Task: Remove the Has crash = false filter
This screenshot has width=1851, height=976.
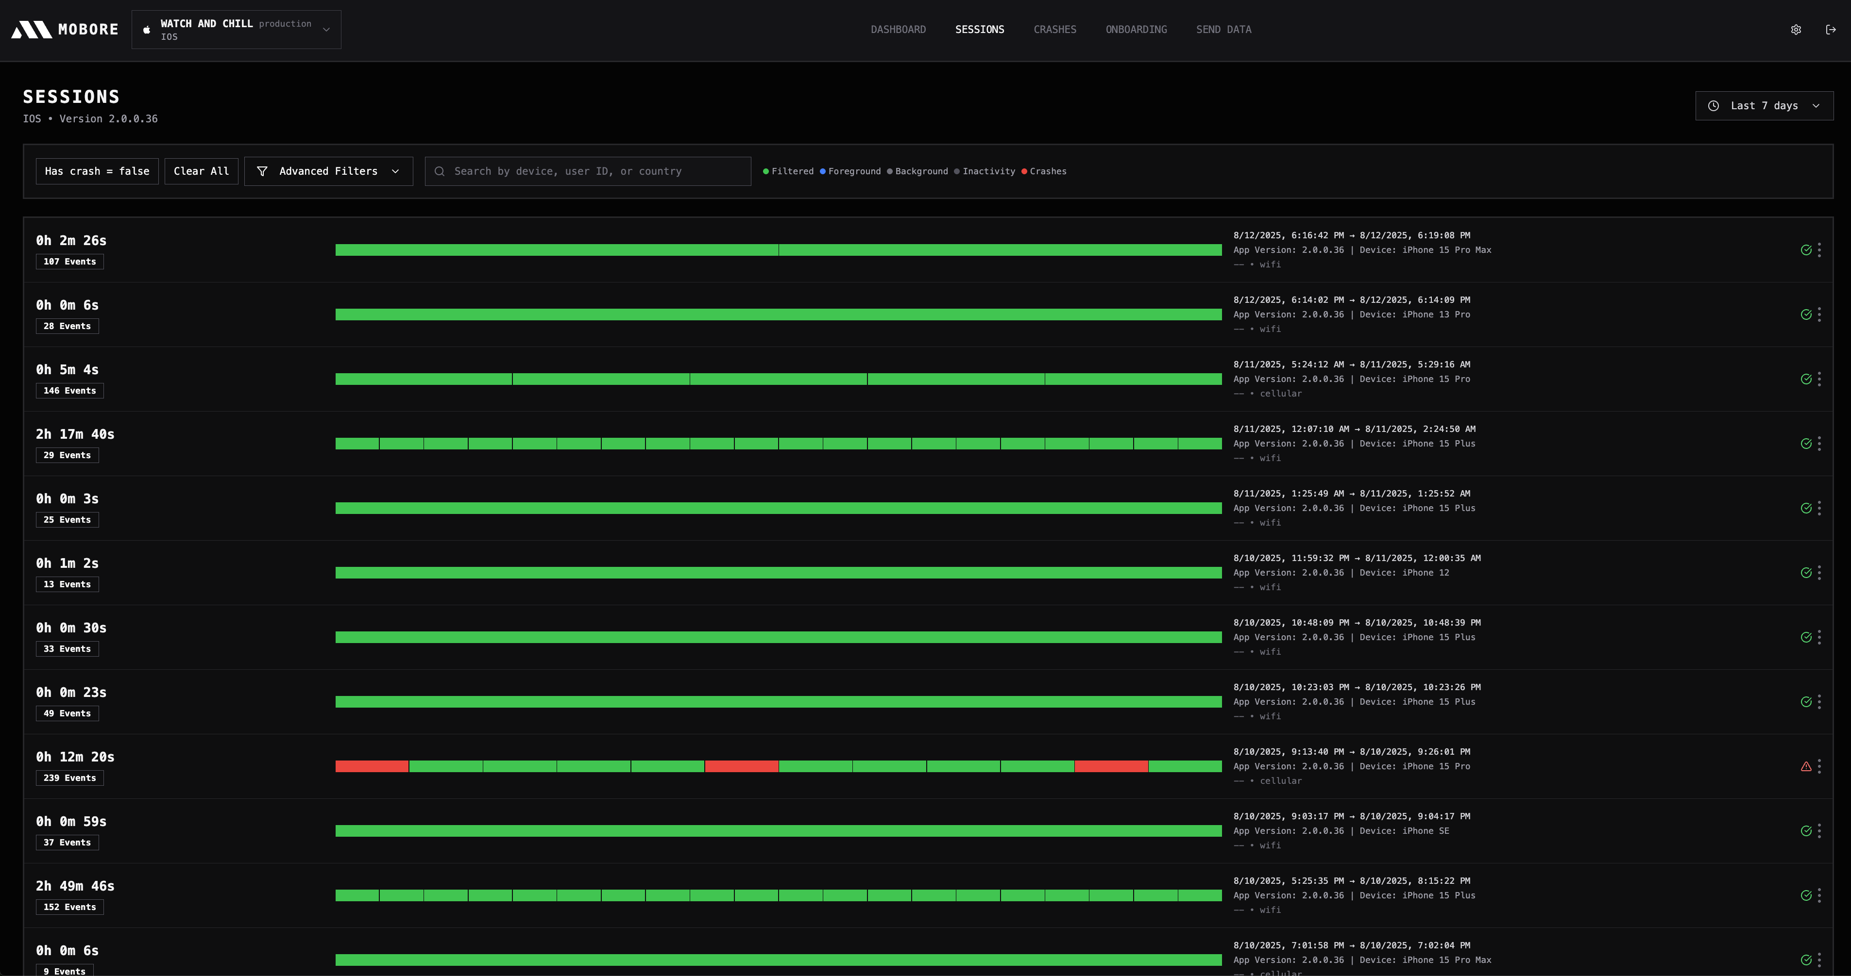Action: [97, 171]
